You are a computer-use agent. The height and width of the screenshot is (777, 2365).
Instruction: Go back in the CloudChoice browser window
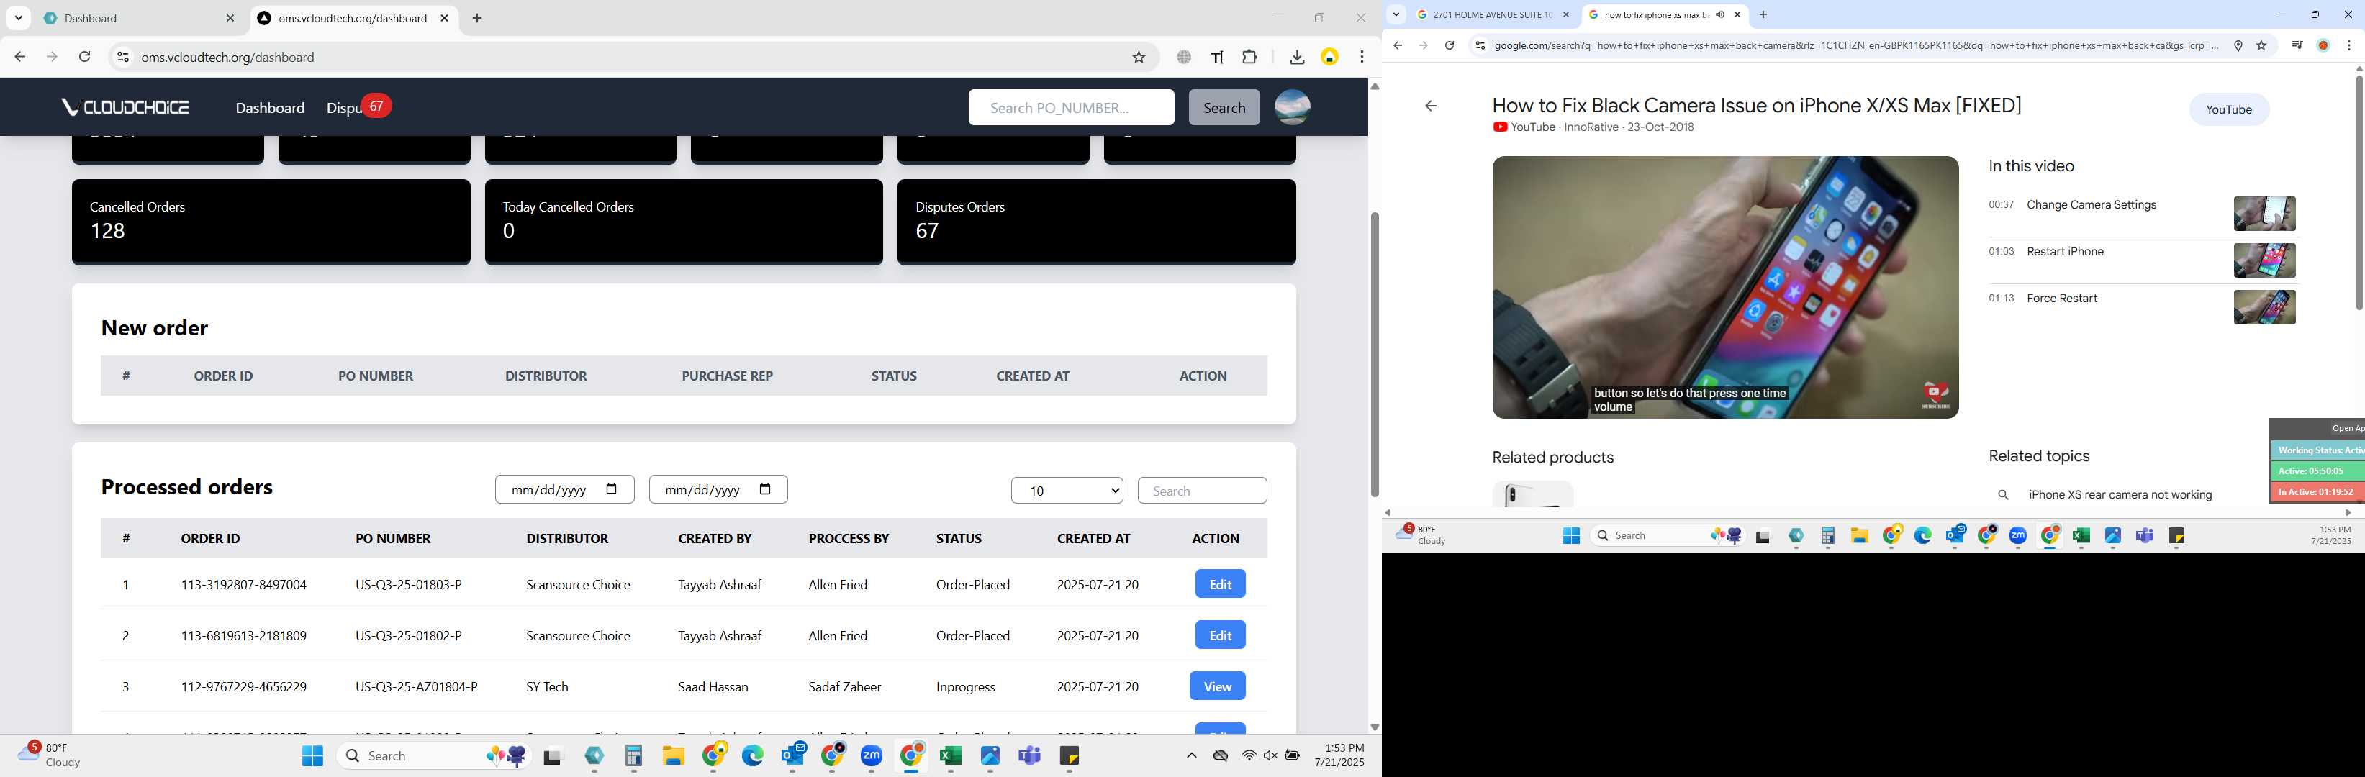20,57
